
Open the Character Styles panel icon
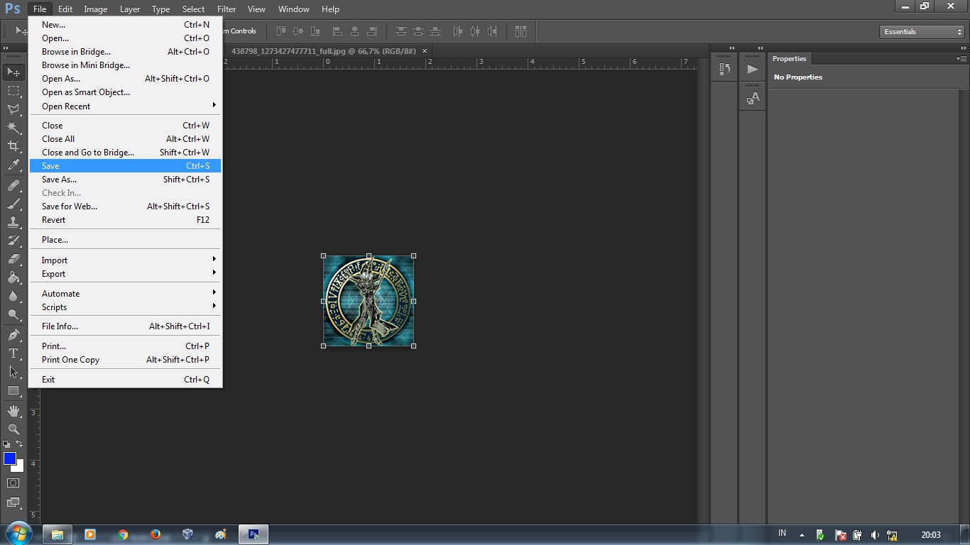pyautogui.click(x=753, y=98)
